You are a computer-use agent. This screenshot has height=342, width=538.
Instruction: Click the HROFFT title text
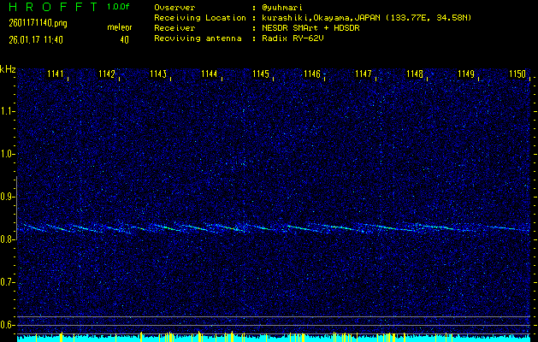(x=50, y=8)
